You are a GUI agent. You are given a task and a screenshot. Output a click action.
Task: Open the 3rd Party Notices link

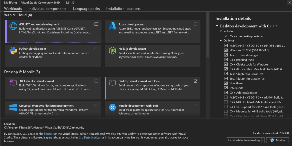click(x=90, y=137)
